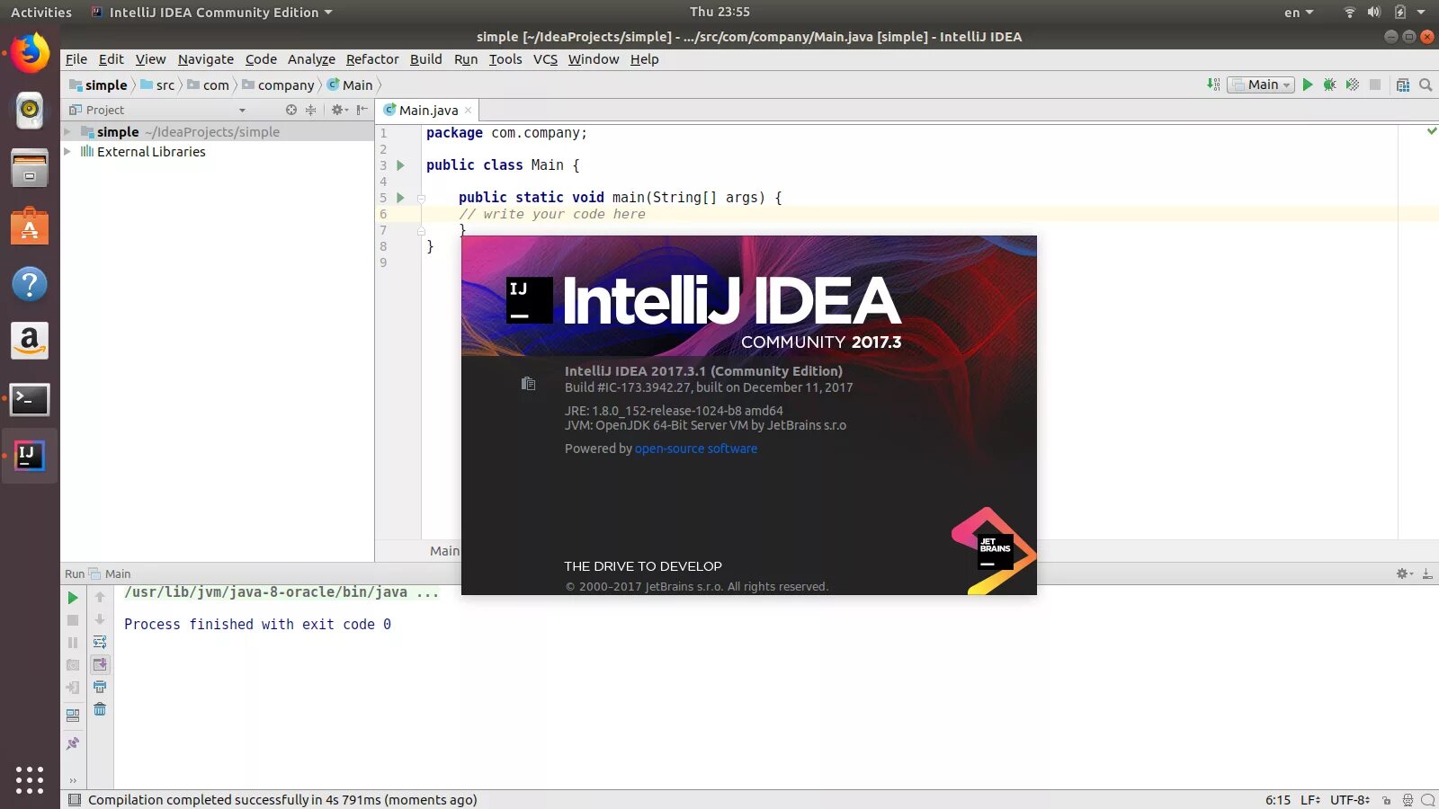Restore layout in Run panel
1439x809 pixels.
(x=73, y=716)
